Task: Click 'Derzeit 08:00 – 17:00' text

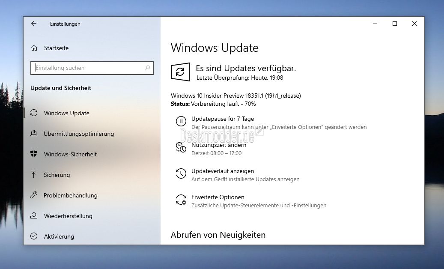Action: [216, 153]
